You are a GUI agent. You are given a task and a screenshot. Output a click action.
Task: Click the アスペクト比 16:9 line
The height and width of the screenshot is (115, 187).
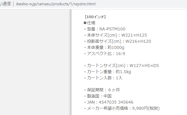click(104, 54)
